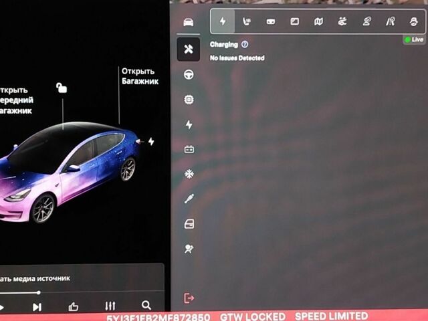
Task: Exit service mode with red exit icon
Action: [x=189, y=298]
